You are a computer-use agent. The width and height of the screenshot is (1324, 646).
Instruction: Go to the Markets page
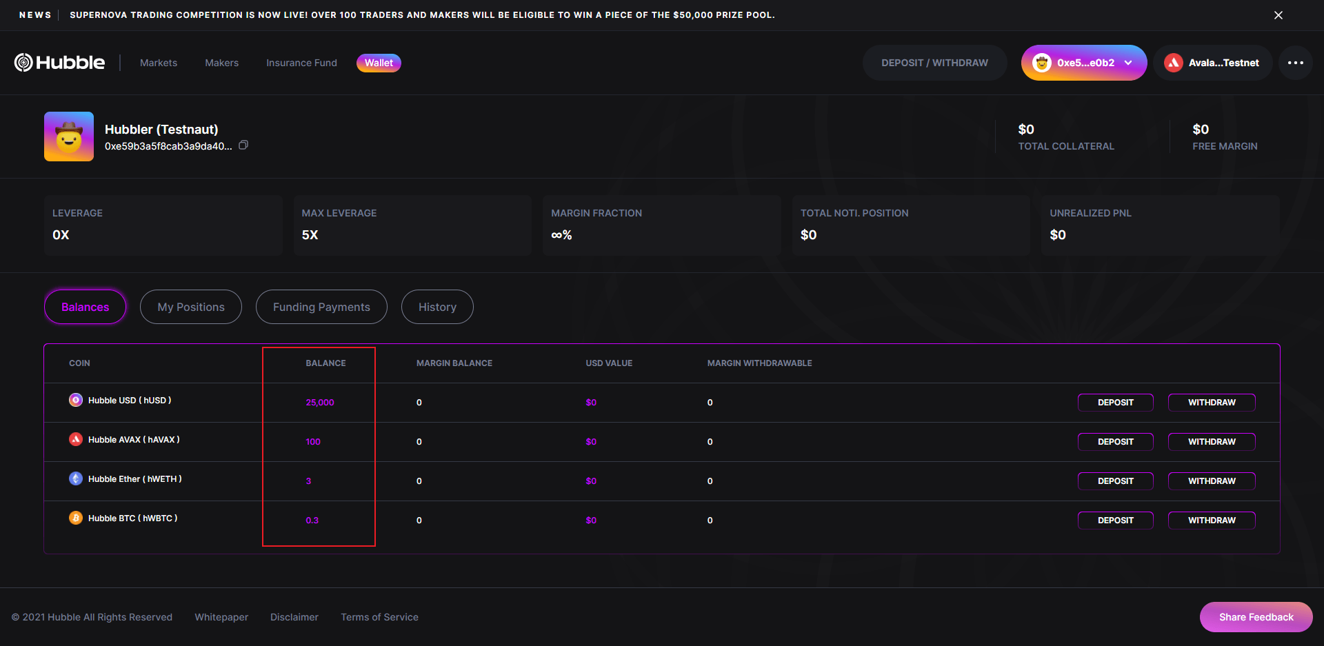pos(159,63)
